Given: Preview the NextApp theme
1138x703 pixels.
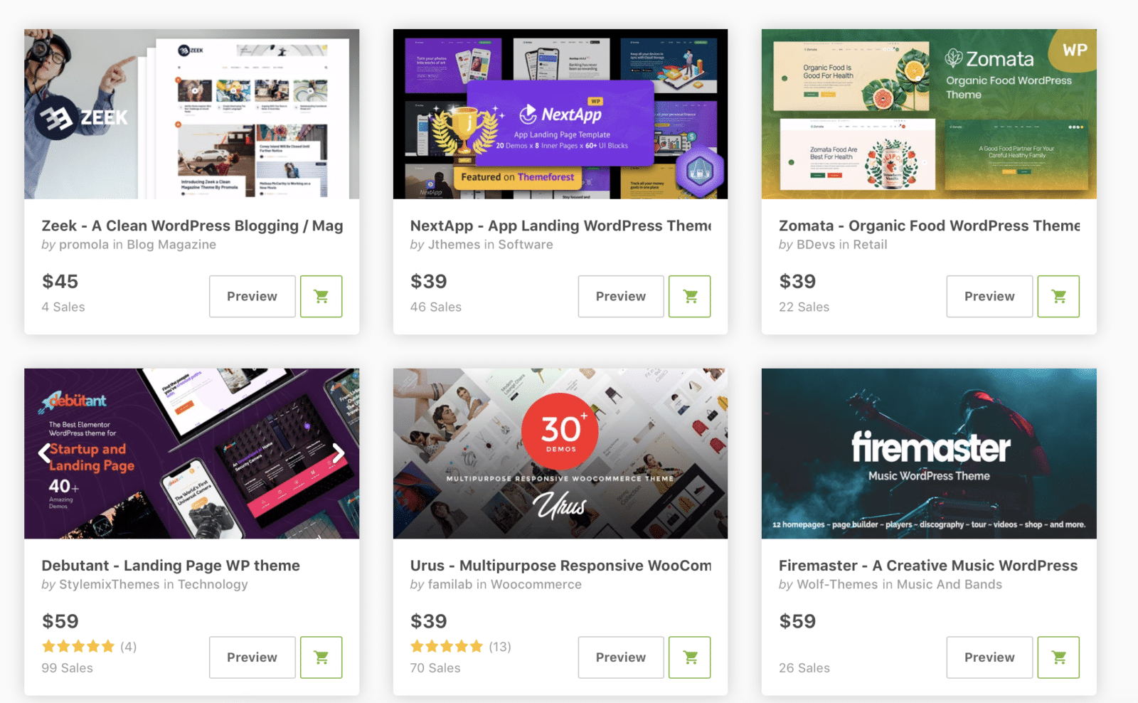Looking at the screenshot, I should 620,296.
